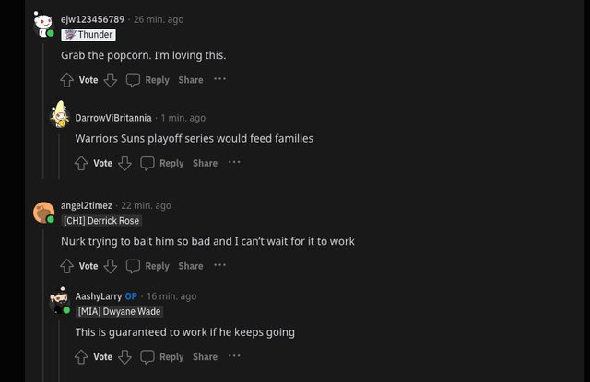
Task: Open angel2timez's username link
Action: click(86, 205)
